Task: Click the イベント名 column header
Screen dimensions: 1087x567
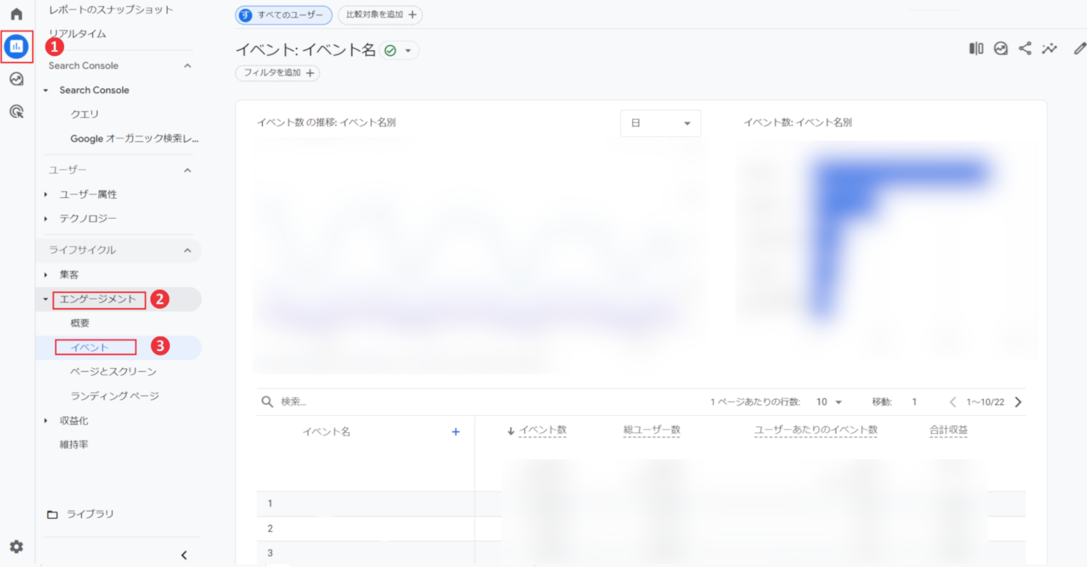Action: pyautogui.click(x=326, y=432)
